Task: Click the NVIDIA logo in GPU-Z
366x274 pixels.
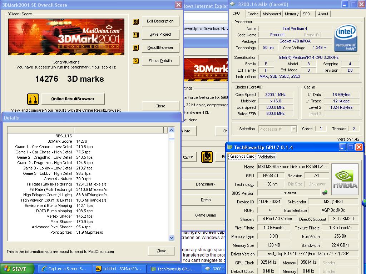Action: (345, 179)
